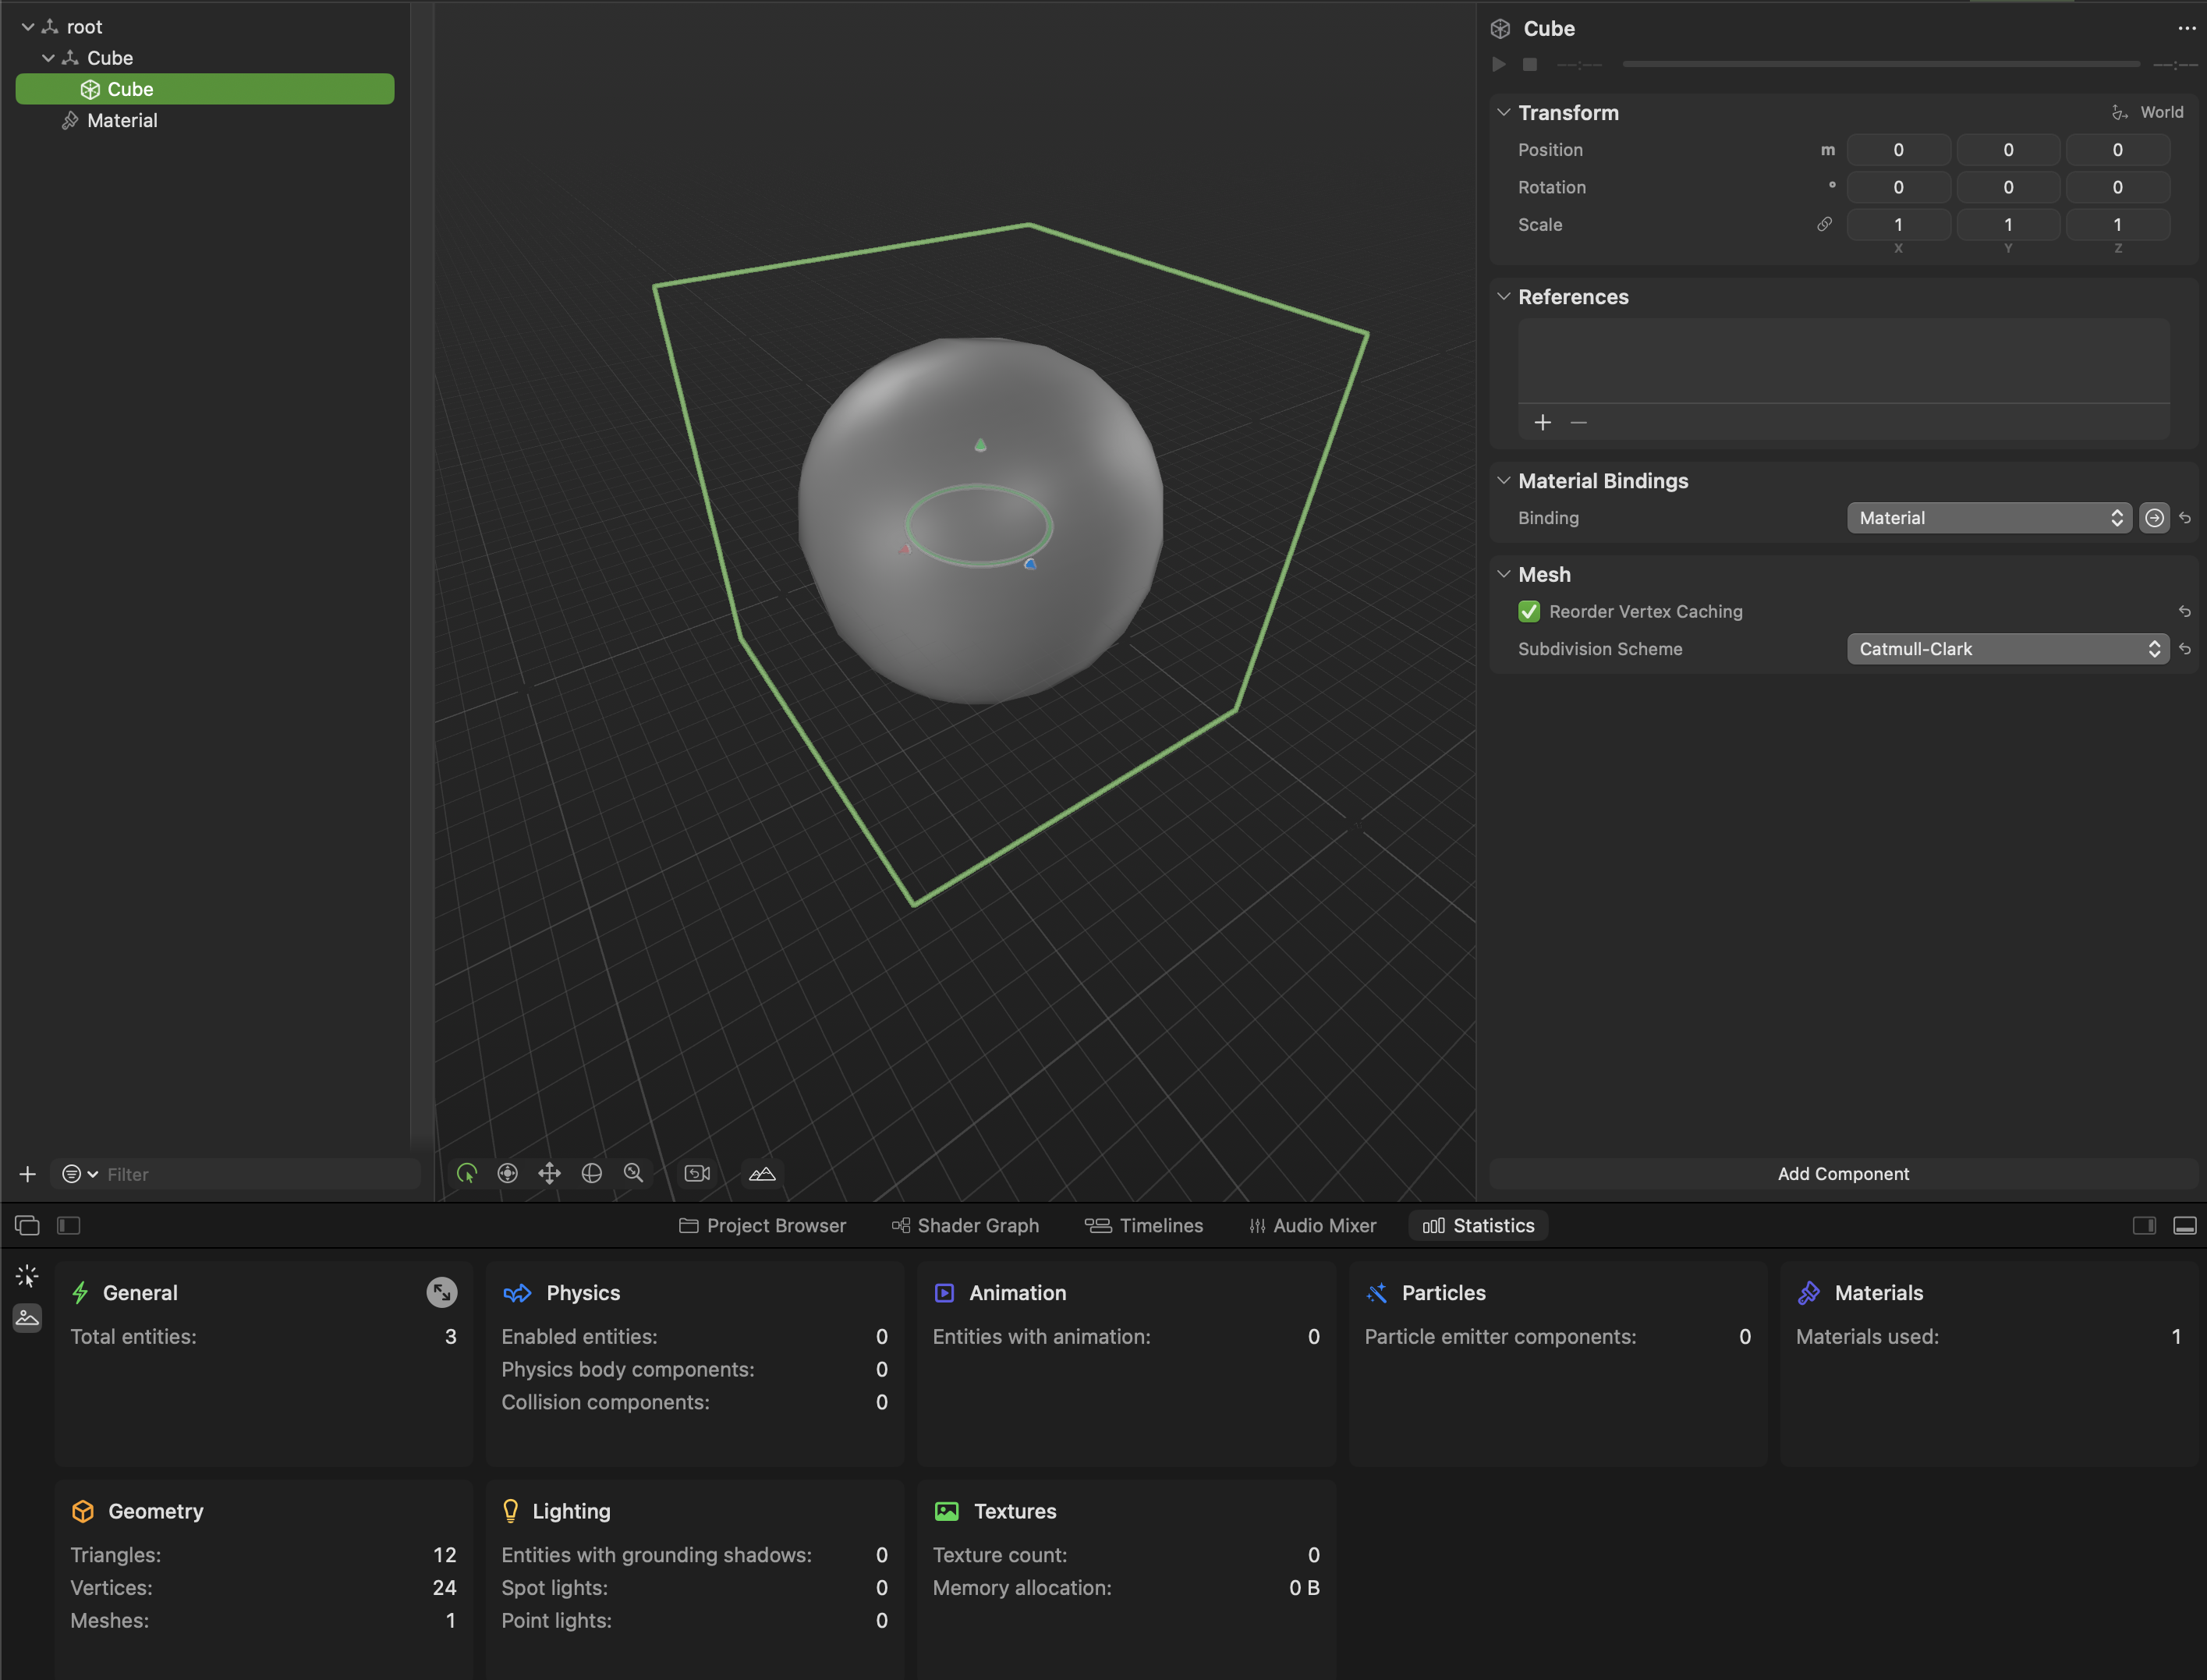This screenshot has height=1680, width=2207.
Task: Click the green Y-axis gizmo handle
Action: point(980,445)
